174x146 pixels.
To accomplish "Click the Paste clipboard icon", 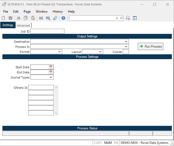I will pos(33,18).
